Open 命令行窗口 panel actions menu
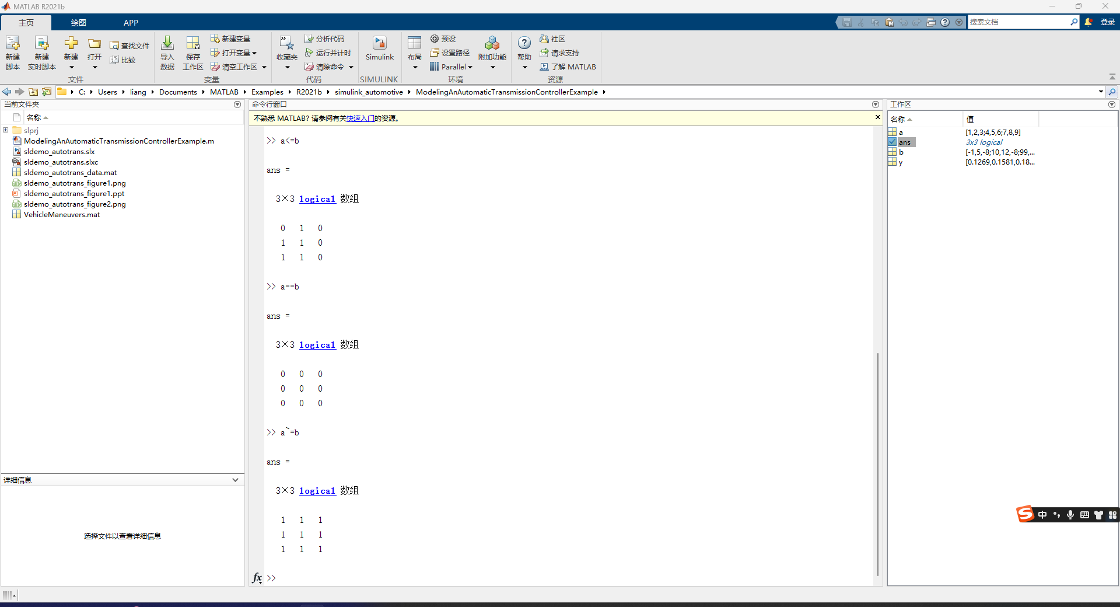 tap(876, 104)
